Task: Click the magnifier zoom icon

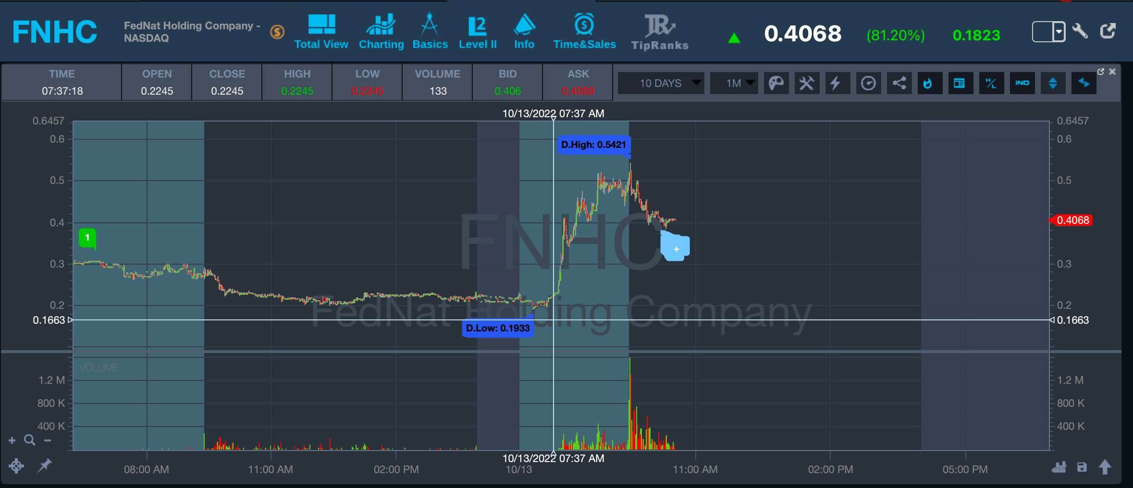Action: (30, 440)
